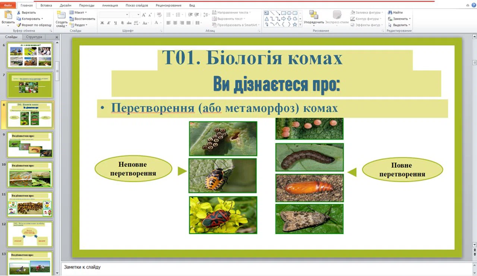The height and width of the screenshot is (276, 477).
Task: Switch to Дизайн (Design) tab
Action: (x=66, y=6)
